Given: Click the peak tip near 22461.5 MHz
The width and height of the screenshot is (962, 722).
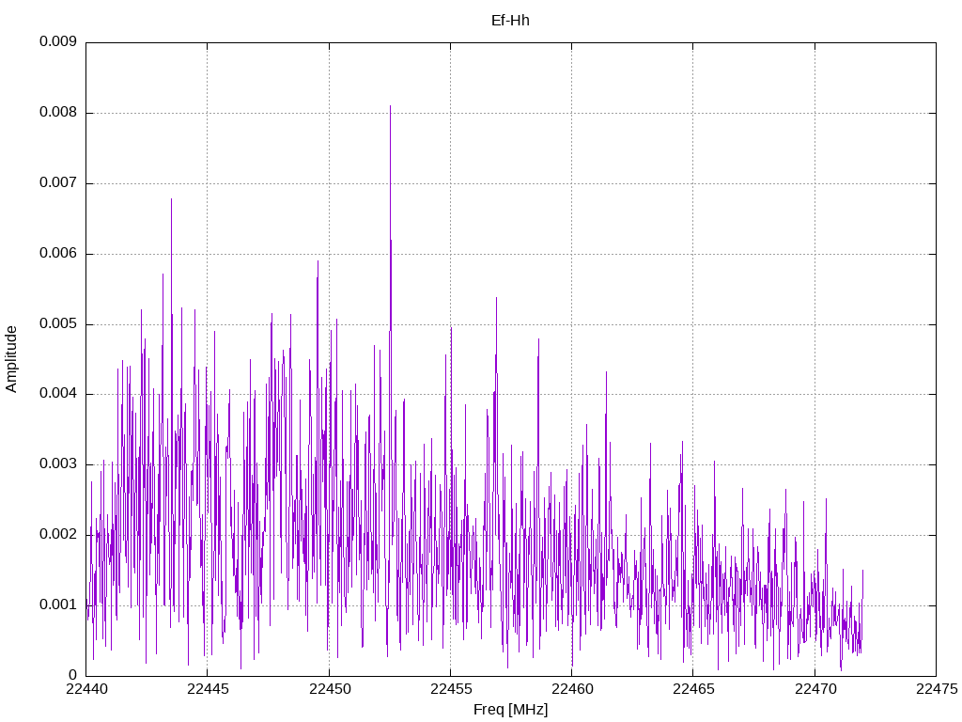Looking at the screenshot, I should (606, 372).
